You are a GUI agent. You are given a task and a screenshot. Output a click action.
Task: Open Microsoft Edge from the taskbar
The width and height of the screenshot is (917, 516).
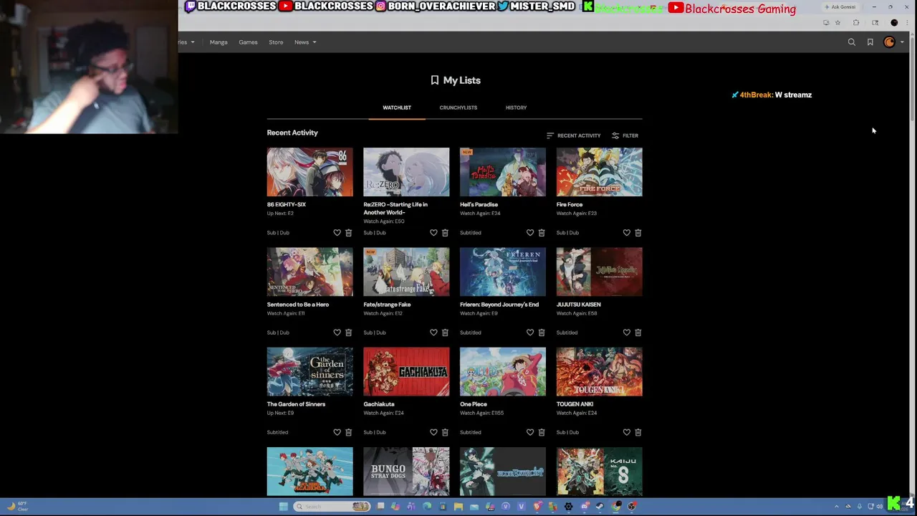(427, 507)
